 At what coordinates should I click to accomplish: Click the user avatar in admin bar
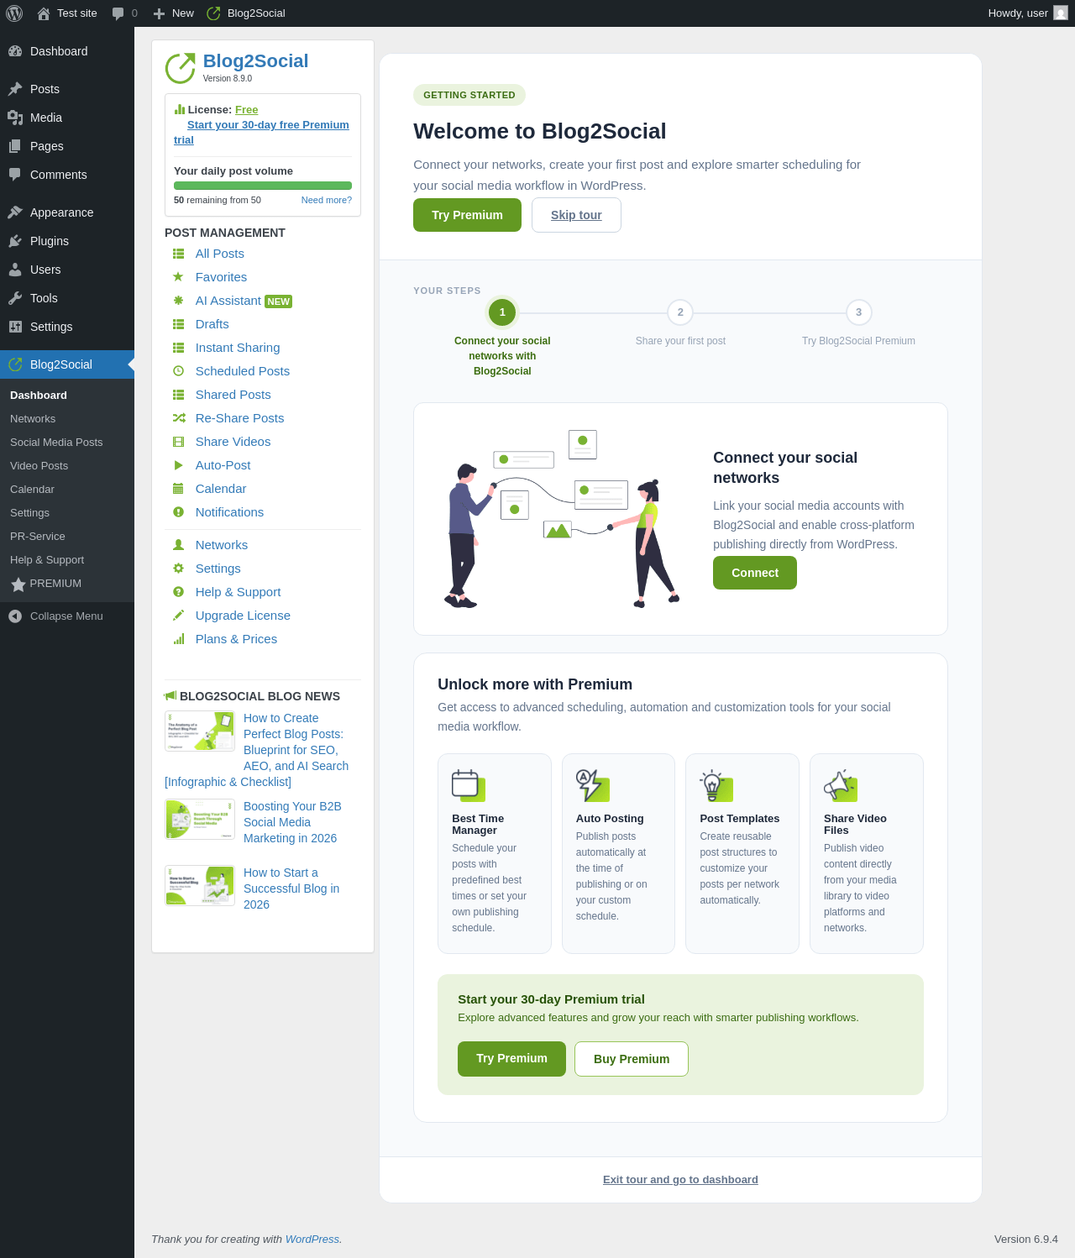click(x=1061, y=13)
